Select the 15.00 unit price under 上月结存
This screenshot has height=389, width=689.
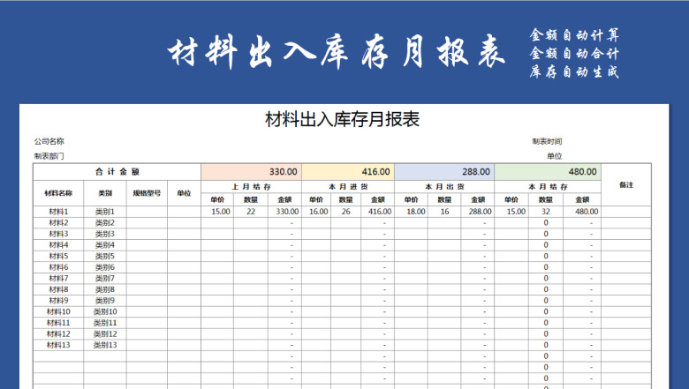coord(217,212)
